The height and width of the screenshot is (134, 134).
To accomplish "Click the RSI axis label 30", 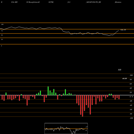I will pos(2,39).
